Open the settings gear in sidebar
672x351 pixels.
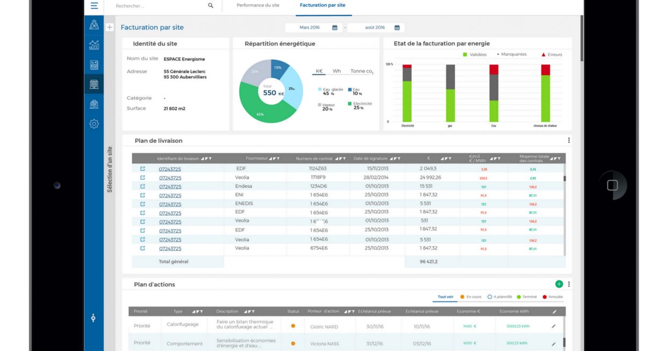(94, 124)
